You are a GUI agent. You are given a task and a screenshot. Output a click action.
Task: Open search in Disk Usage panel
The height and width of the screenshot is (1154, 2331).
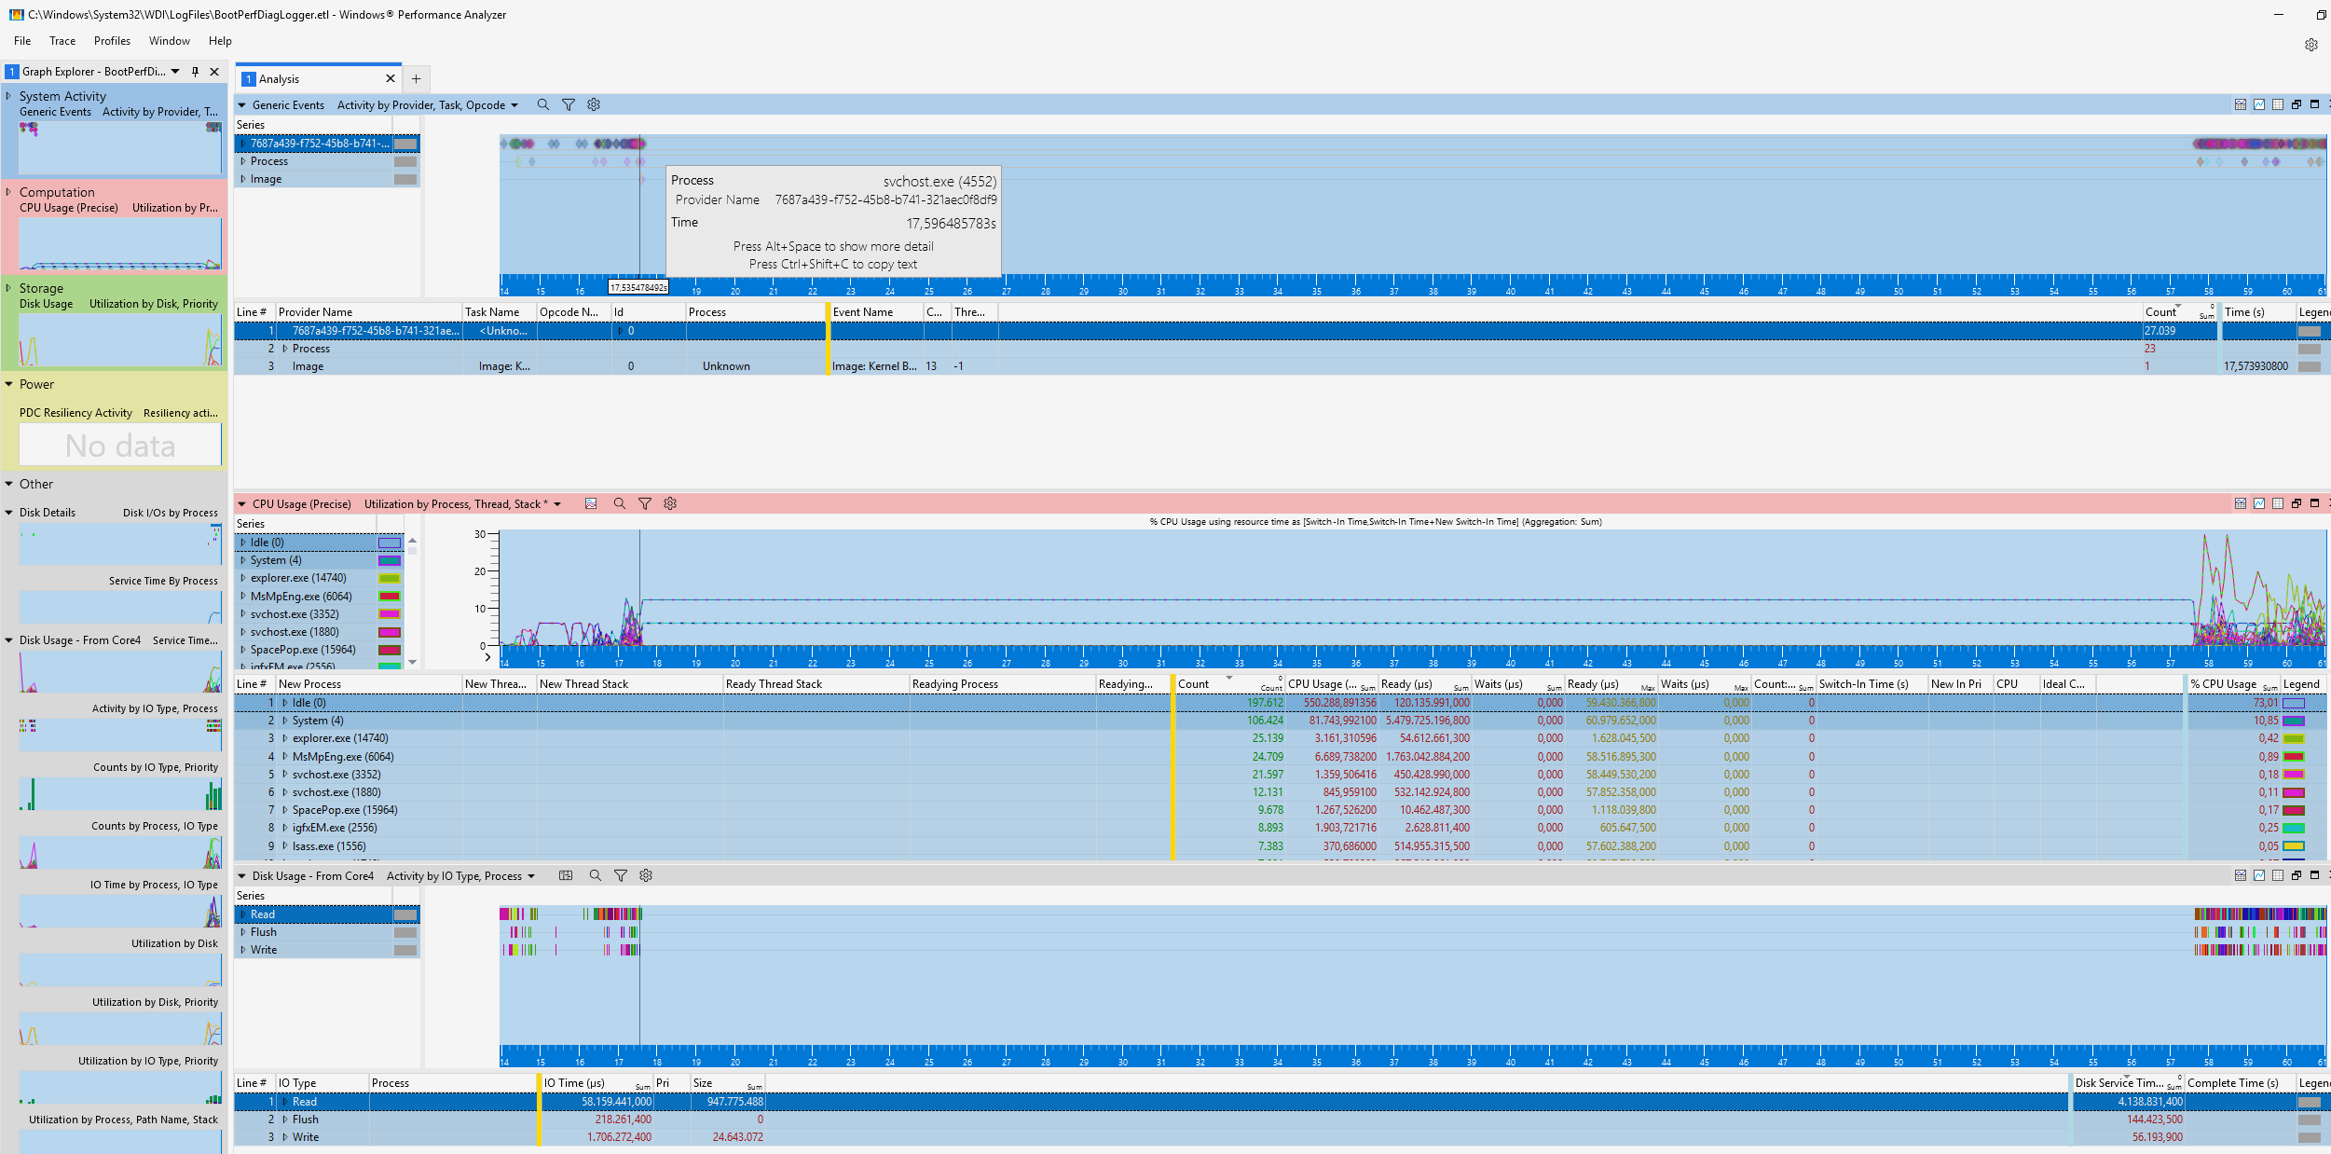click(x=595, y=876)
